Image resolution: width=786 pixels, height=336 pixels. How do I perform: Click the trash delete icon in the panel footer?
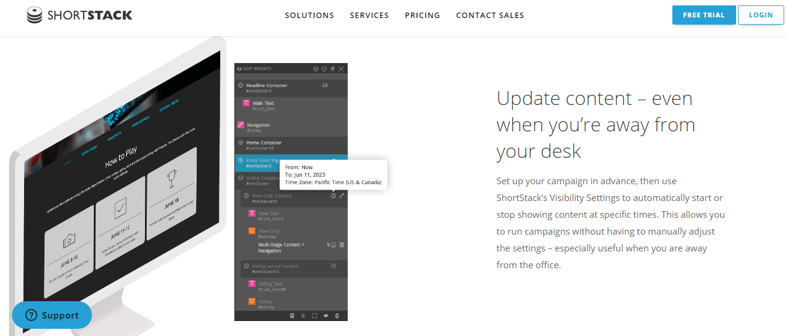pos(337,316)
